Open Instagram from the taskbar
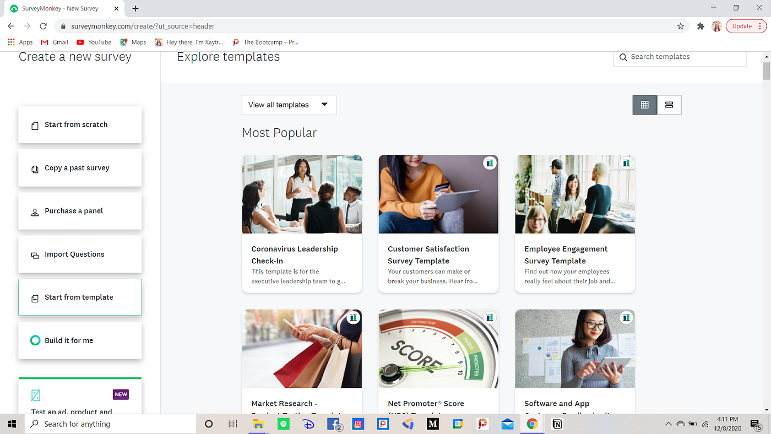771x434 pixels. tap(358, 424)
